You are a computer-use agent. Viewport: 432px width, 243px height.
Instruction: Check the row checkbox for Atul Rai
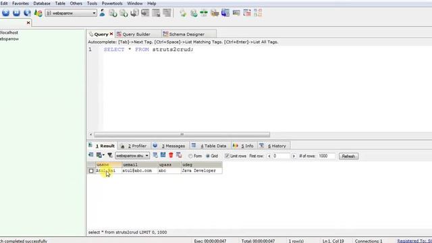point(91,171)
